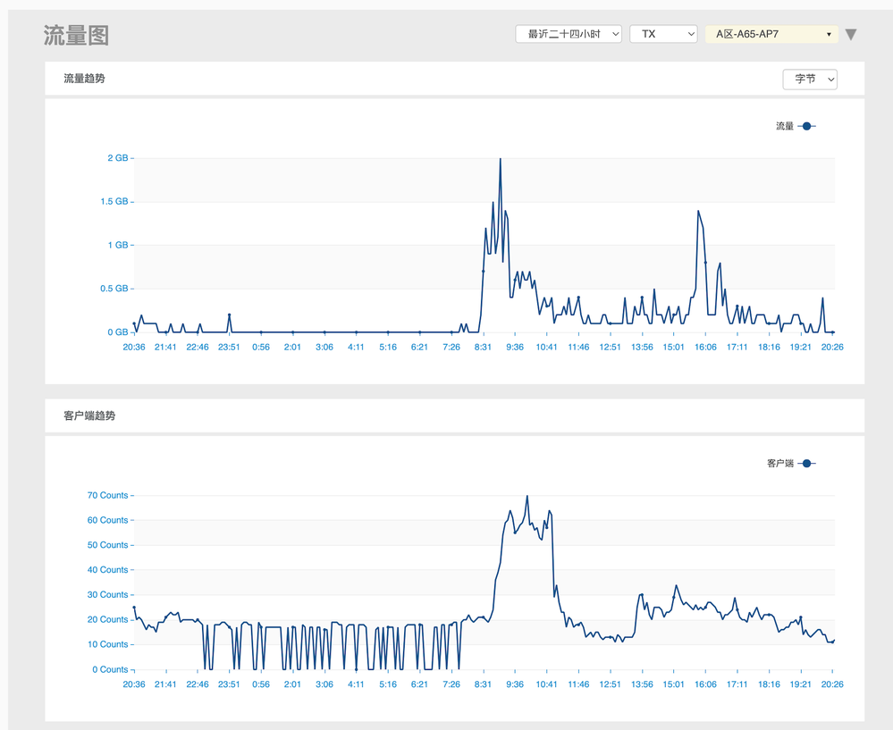Expand the A区-A65-AP7 access point selector
Screen dimensions: 893x730
[771, 34]
